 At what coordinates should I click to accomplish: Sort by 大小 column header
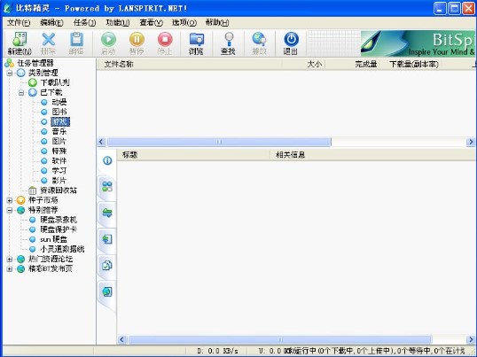click(x=303, y=64)
